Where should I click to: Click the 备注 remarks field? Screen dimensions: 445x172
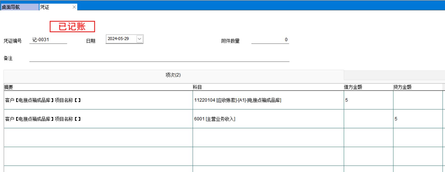pos(159,58)
